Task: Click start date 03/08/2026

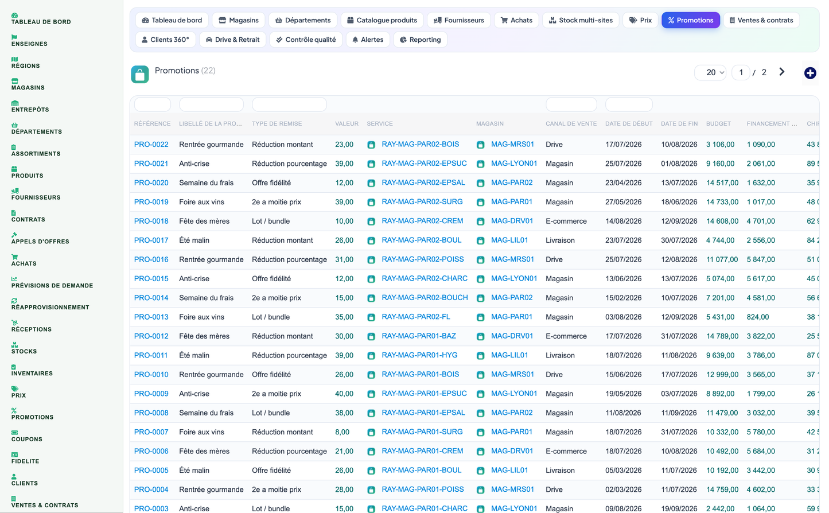Action: tap(624, 317)
